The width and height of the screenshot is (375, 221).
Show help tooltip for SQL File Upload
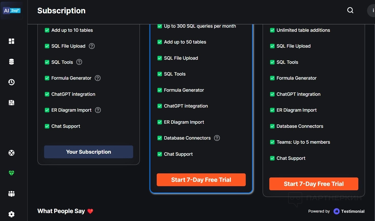click(92, 46)
